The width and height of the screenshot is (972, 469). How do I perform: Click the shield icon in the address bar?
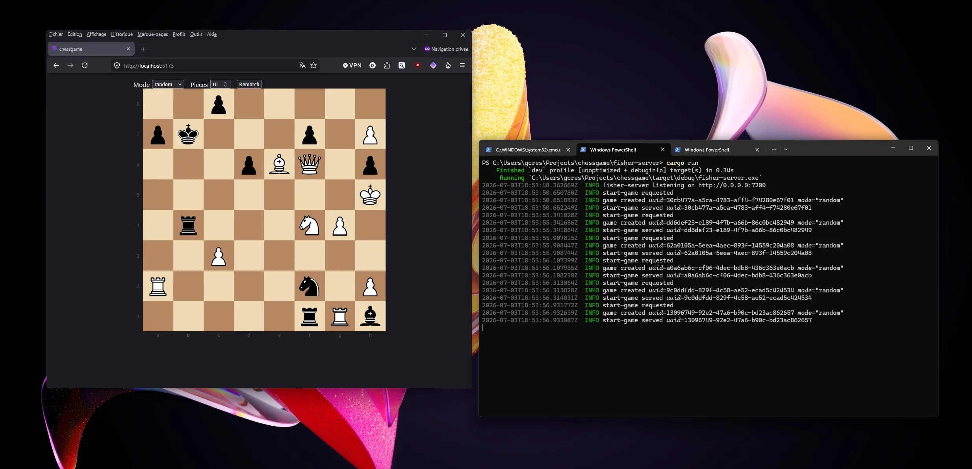[117, 65]
